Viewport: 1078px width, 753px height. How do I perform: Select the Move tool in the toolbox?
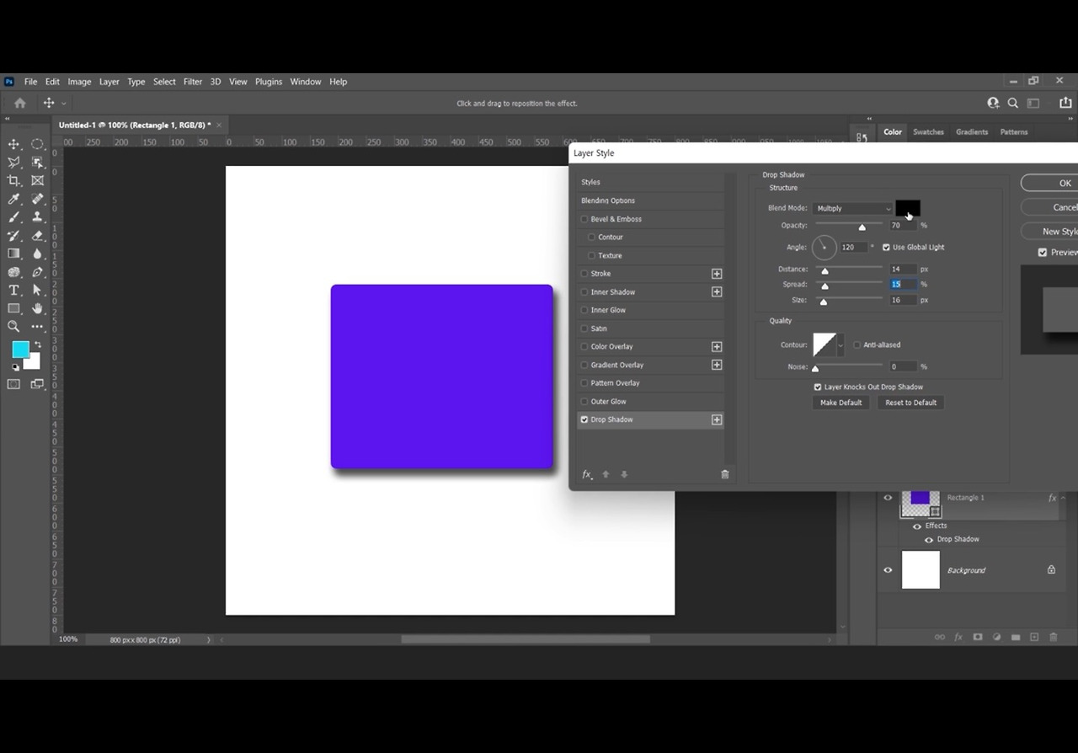[x=13, y=144]
